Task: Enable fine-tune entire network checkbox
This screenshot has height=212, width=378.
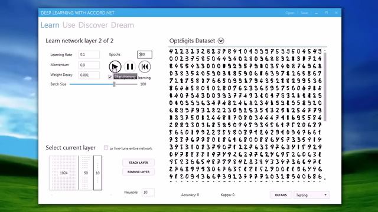Action: (x=106, y=148)
